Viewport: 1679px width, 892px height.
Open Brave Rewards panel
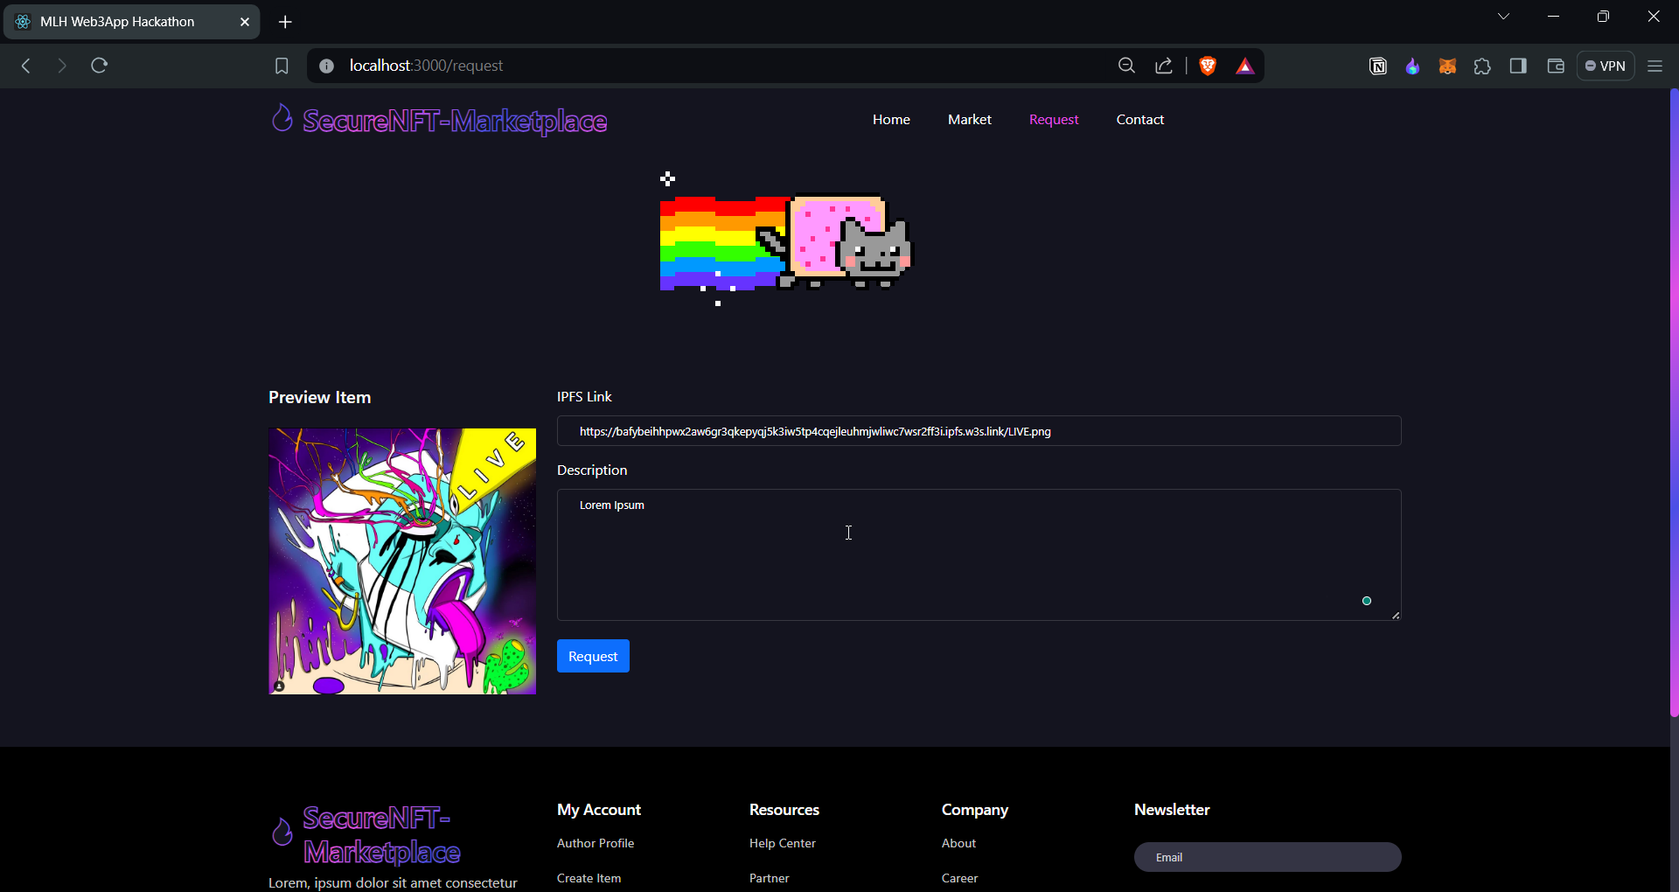[1244, 66]
